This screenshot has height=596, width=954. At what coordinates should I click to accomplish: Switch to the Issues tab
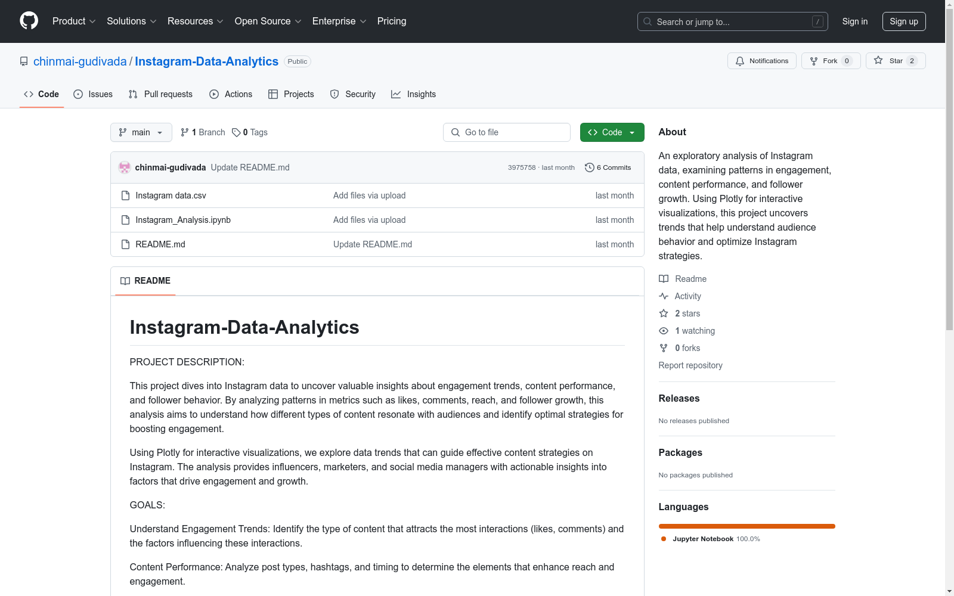[x=93, y=94]
